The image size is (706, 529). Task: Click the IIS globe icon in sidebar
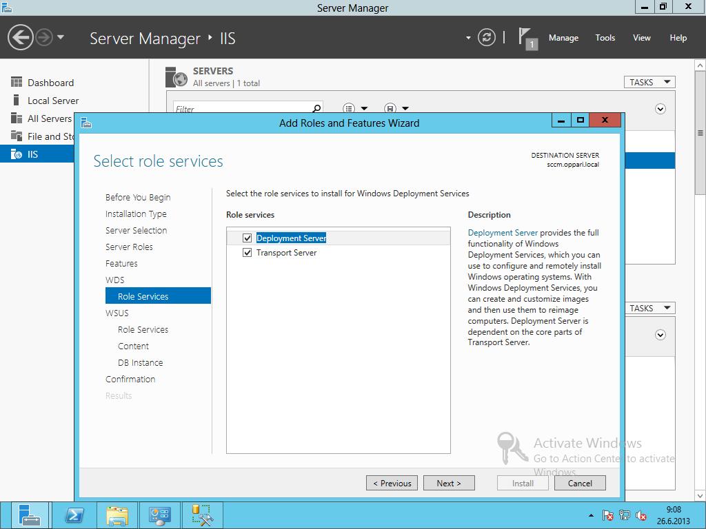coord(17,154)
